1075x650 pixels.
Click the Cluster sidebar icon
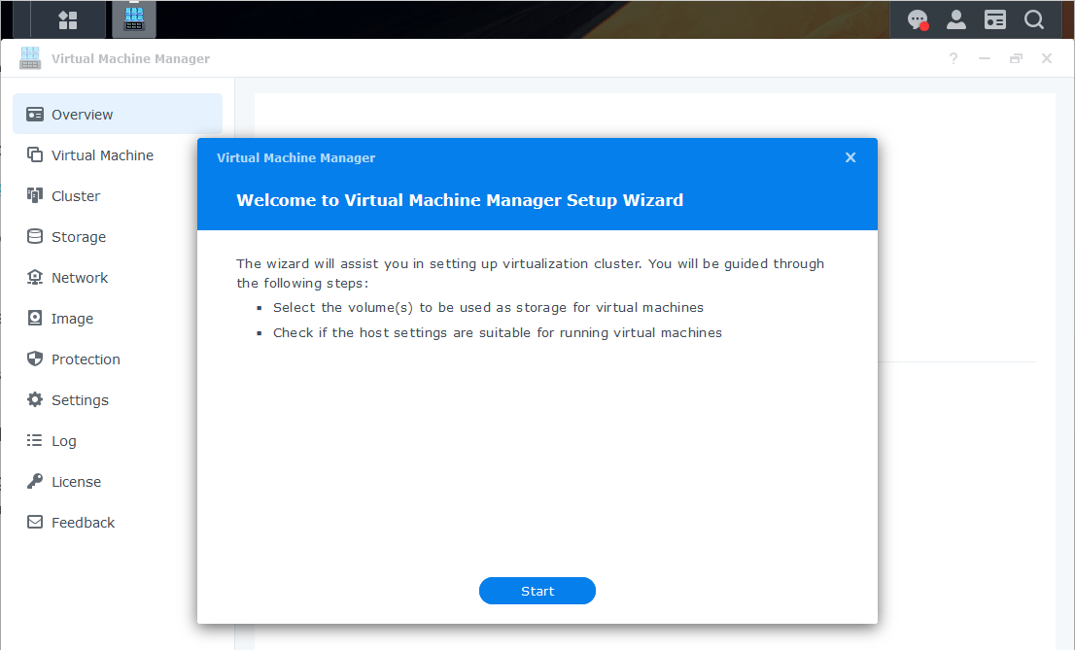[x=35, y=195]
